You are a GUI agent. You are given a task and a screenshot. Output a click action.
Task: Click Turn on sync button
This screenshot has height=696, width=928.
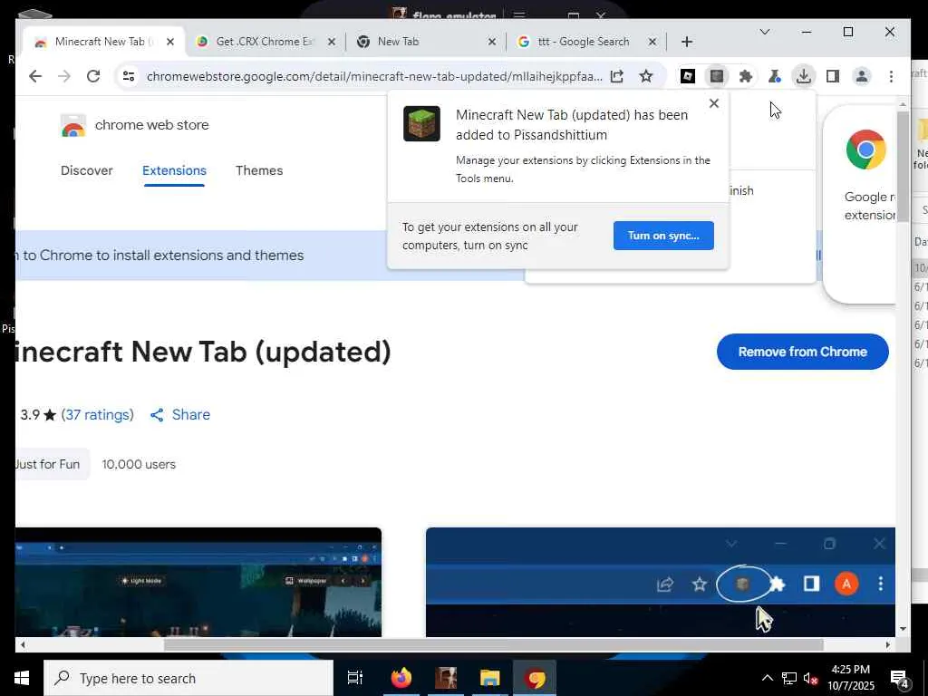pos(663,236)
